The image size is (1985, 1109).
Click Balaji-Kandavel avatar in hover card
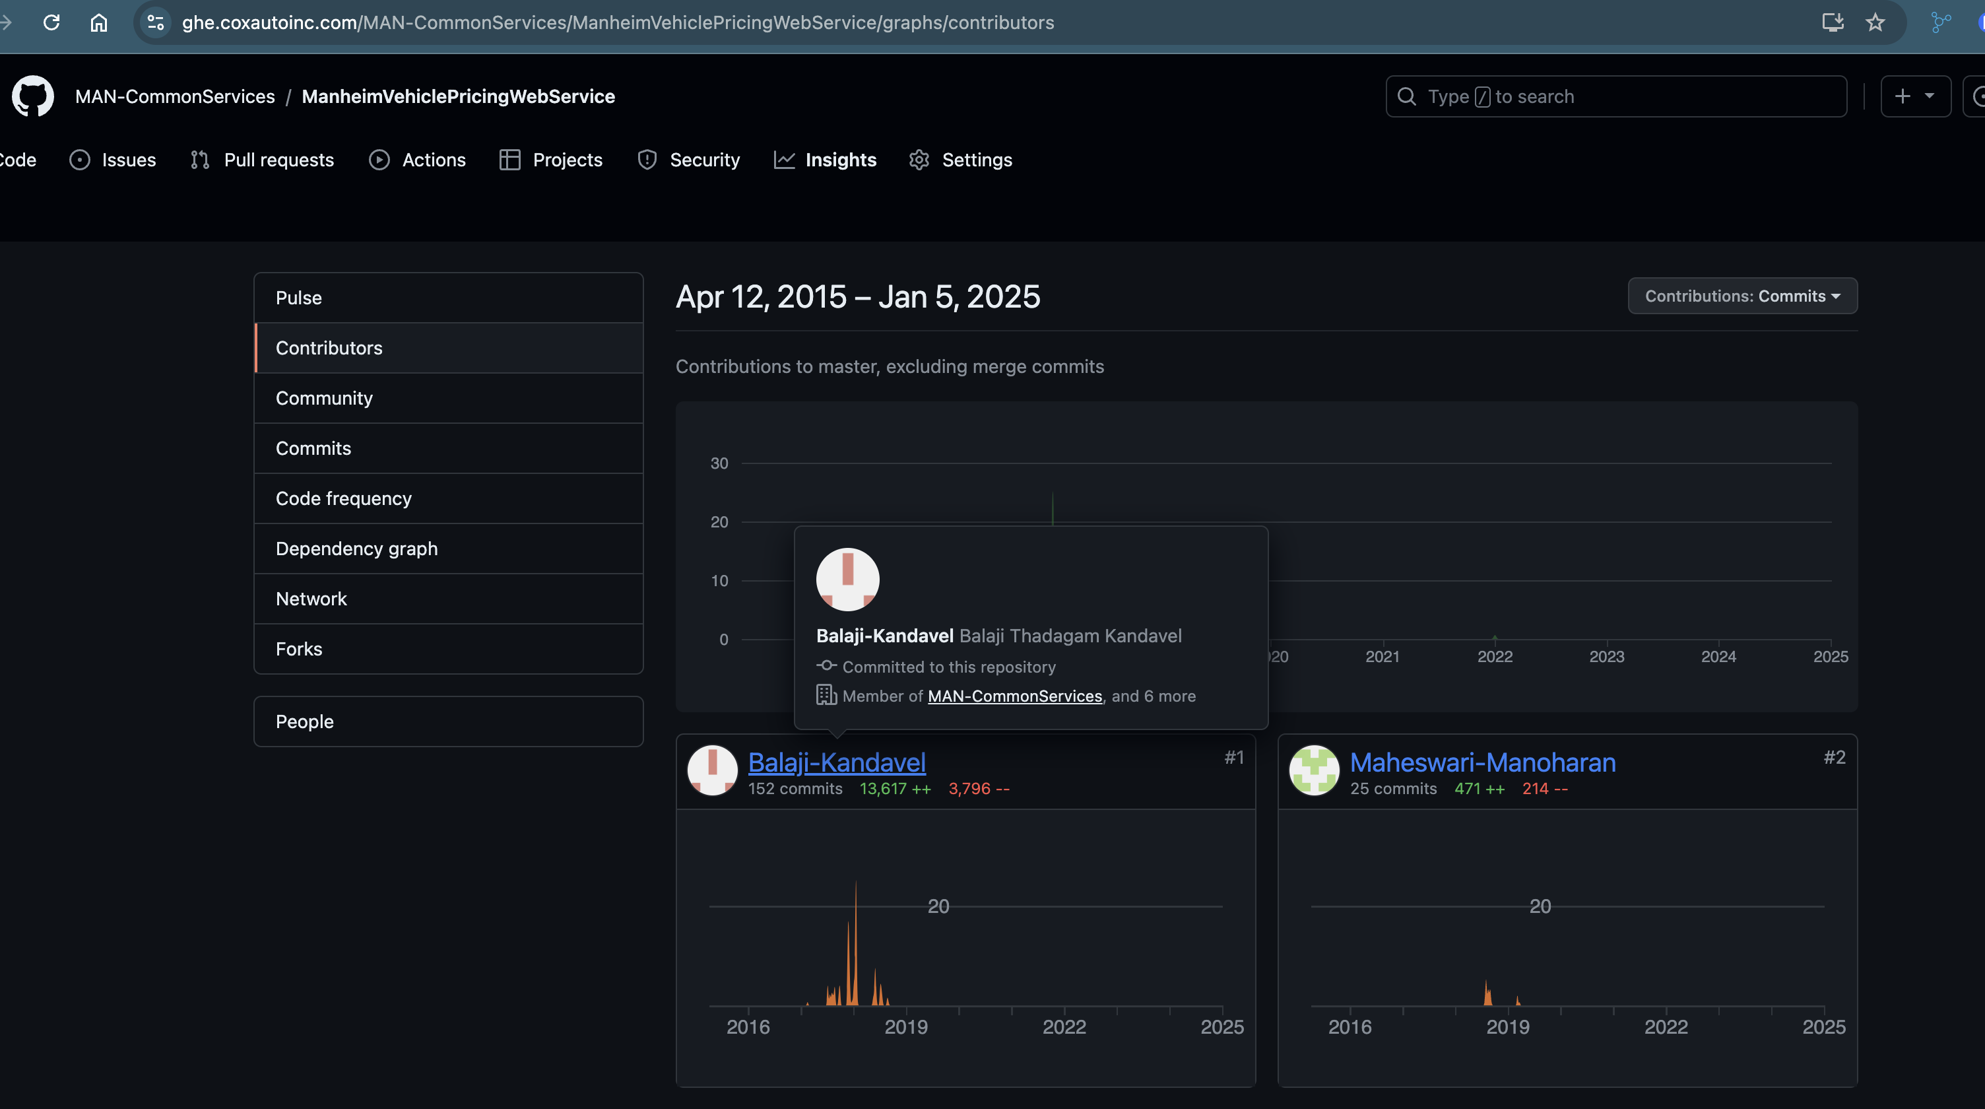click(x=847, y=580)
